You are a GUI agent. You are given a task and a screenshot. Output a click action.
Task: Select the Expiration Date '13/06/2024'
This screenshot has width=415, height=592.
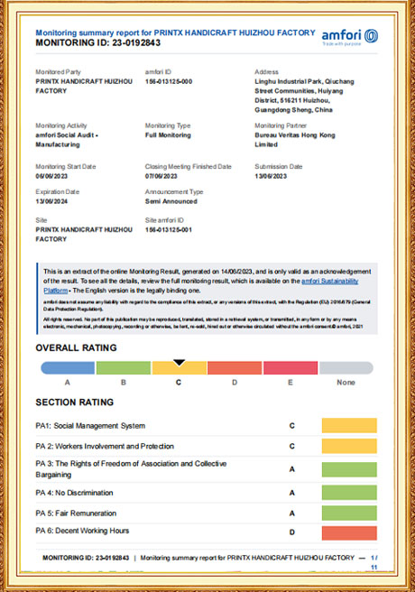[51, 201]
